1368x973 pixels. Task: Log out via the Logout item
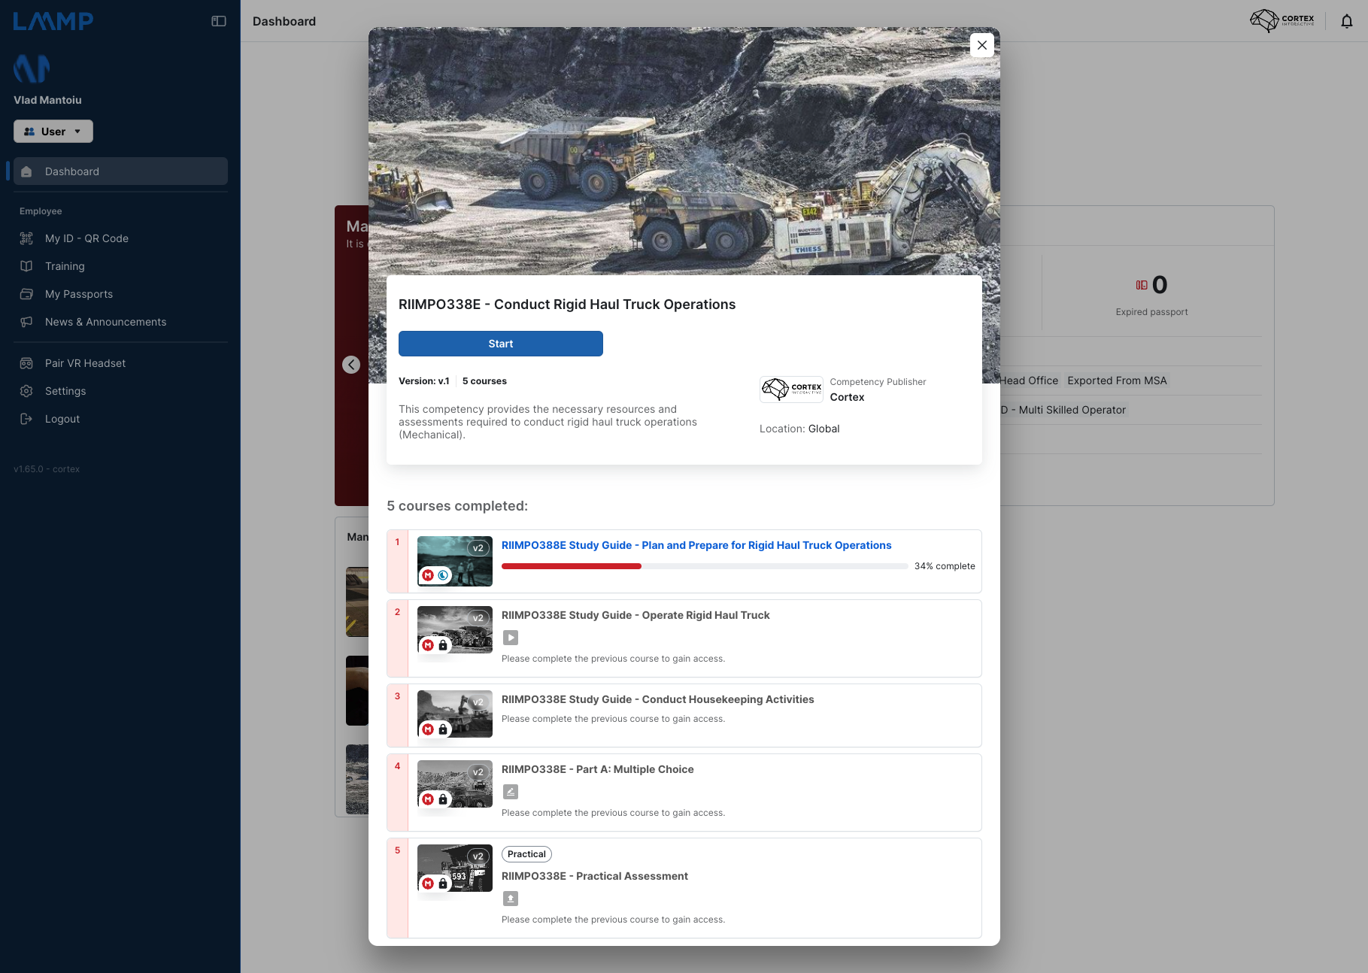point(120,419)
